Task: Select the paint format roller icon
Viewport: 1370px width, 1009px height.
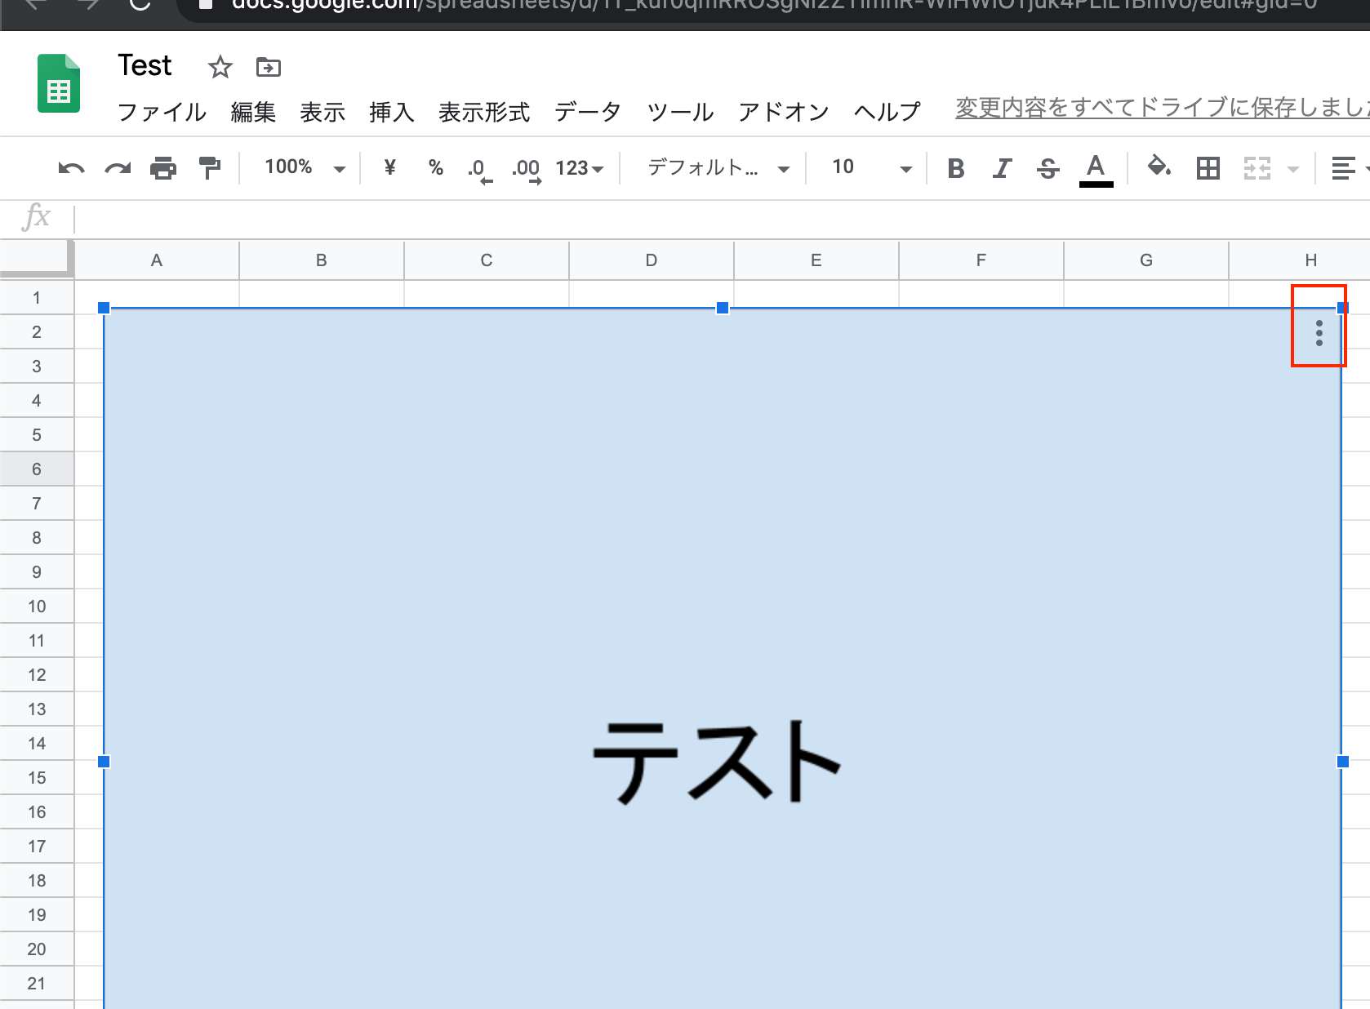Action: coord(210,168)
